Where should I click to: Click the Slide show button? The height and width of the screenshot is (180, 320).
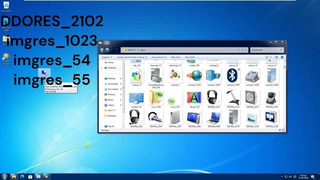point(175,57)
